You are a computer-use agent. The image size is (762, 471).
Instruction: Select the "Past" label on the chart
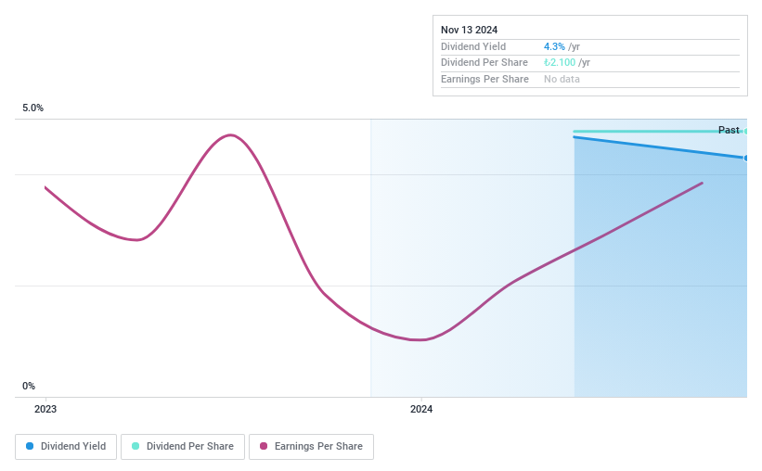tap(729, 130)
